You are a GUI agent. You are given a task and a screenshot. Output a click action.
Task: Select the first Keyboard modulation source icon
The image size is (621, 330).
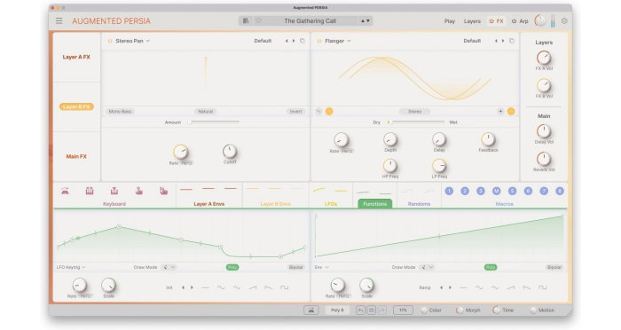65,192
